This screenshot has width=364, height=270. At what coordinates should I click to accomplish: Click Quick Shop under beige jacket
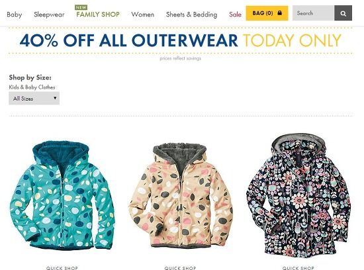pyautogui.click(x=180, y=268)
